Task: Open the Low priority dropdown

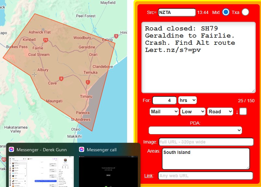Action: (x=193, y=112)
